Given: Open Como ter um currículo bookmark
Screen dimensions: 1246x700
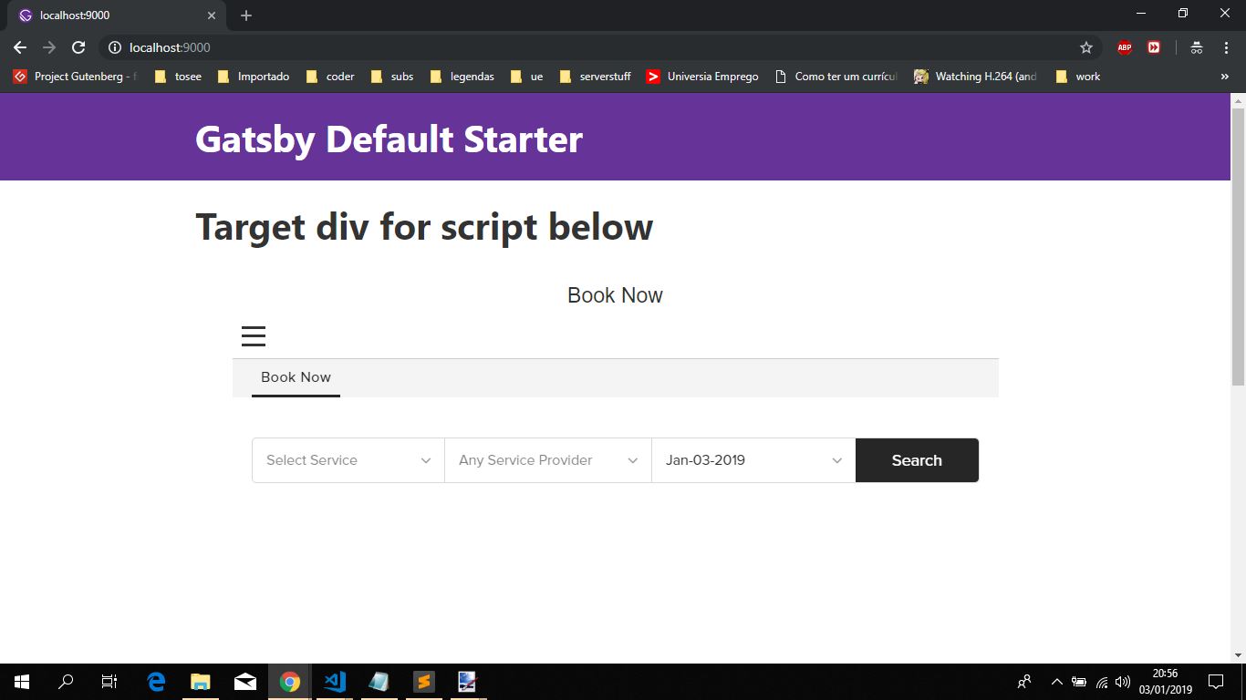Looking at the screenshot, I should 836,77.
